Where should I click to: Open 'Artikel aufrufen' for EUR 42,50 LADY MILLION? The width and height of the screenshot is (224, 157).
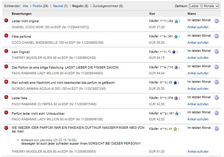point(198,119)
